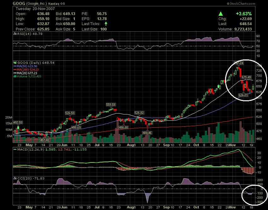Click the +3.63% percent change

coord(244,14)
